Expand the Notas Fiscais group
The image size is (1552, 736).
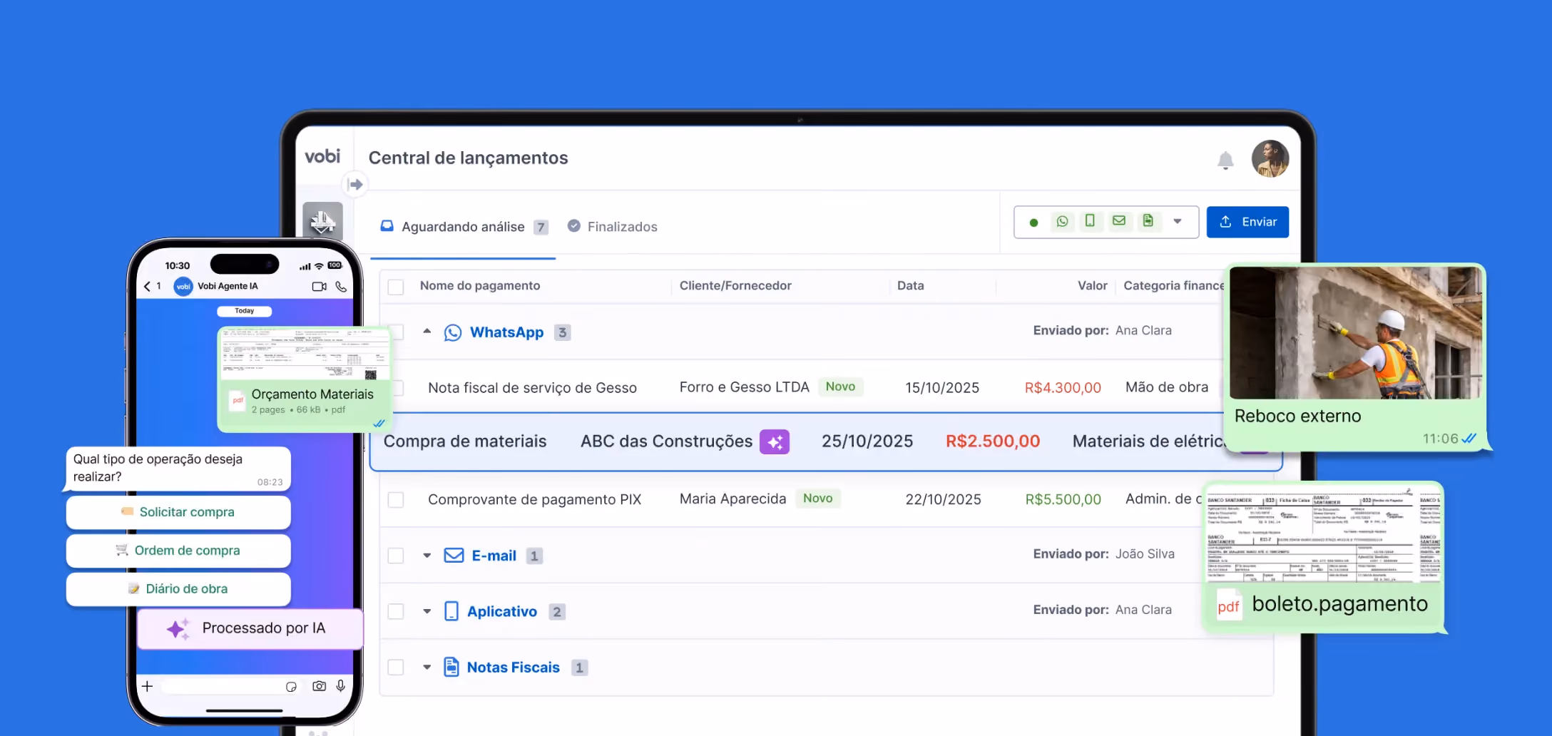click(x=427, y=667)
